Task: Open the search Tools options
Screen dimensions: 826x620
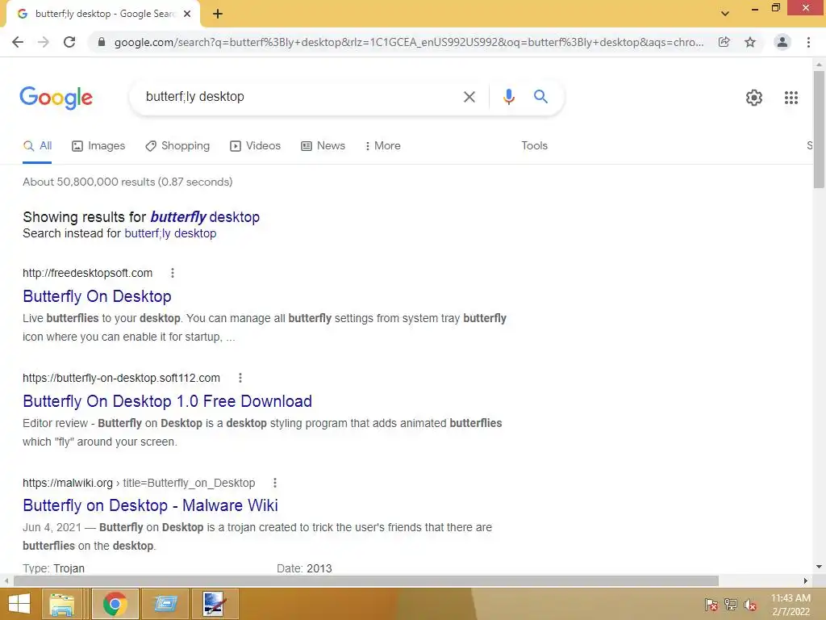Action: pos(534,146)
